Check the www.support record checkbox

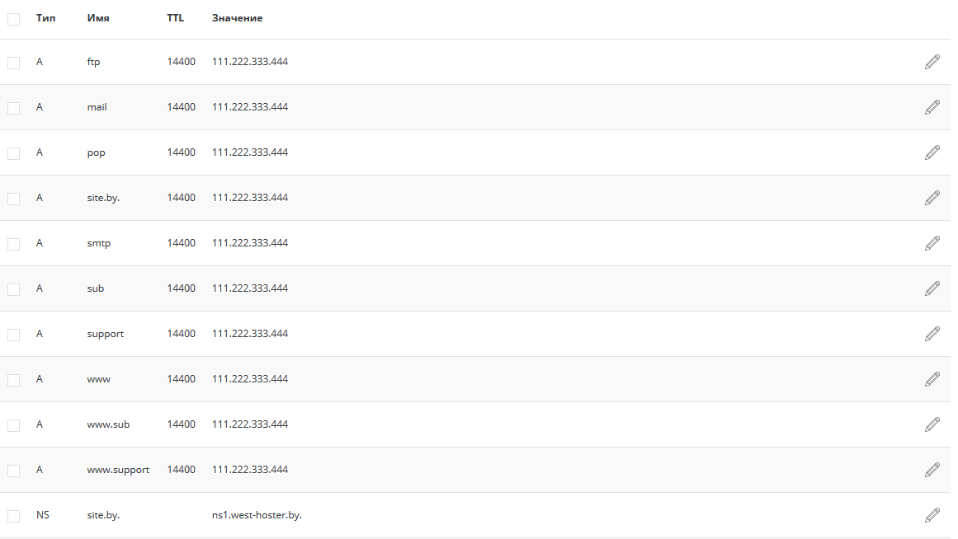(x=13, y=471)
